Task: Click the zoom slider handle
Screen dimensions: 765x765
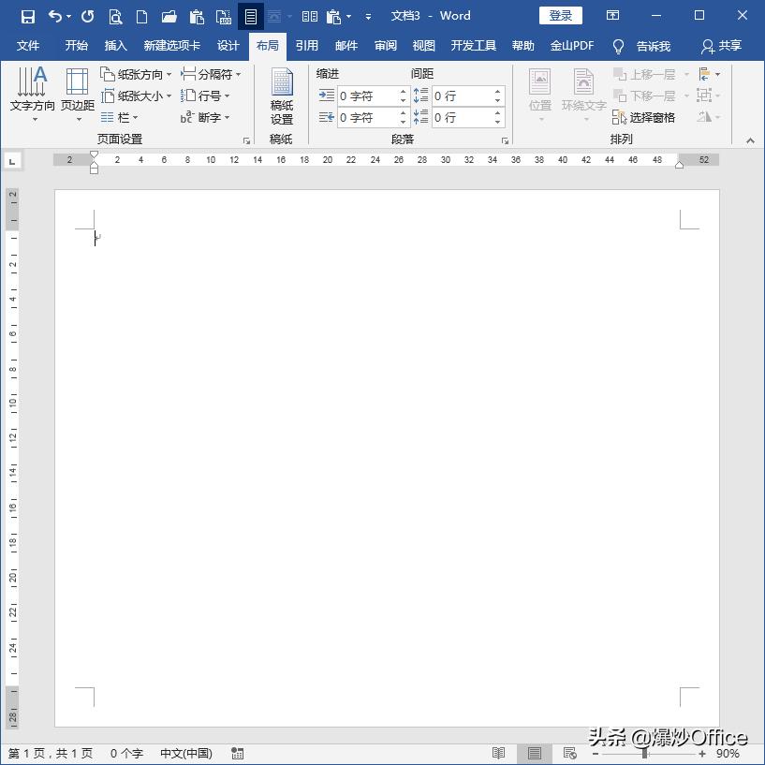Action: (645, 754)
